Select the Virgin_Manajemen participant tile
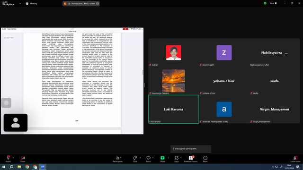This screenshot has height=170, width=303. click(x=275, y=109)
